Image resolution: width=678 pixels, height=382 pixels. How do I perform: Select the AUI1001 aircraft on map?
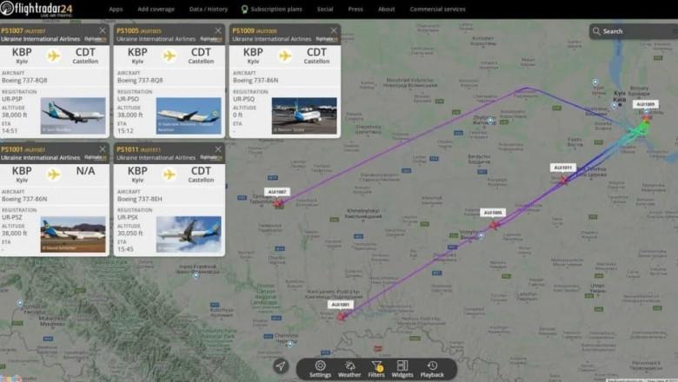341,316
